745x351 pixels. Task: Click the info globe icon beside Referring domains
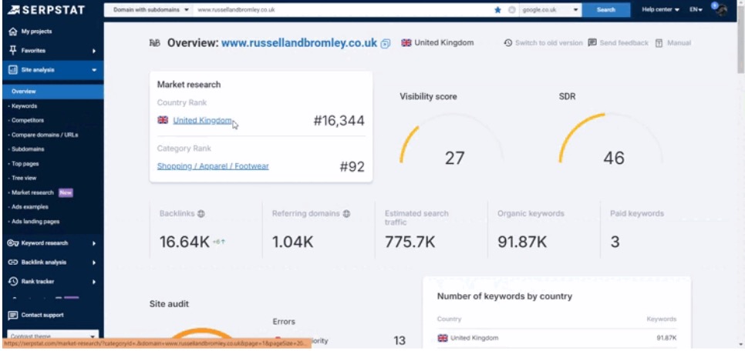coord(346,213)
